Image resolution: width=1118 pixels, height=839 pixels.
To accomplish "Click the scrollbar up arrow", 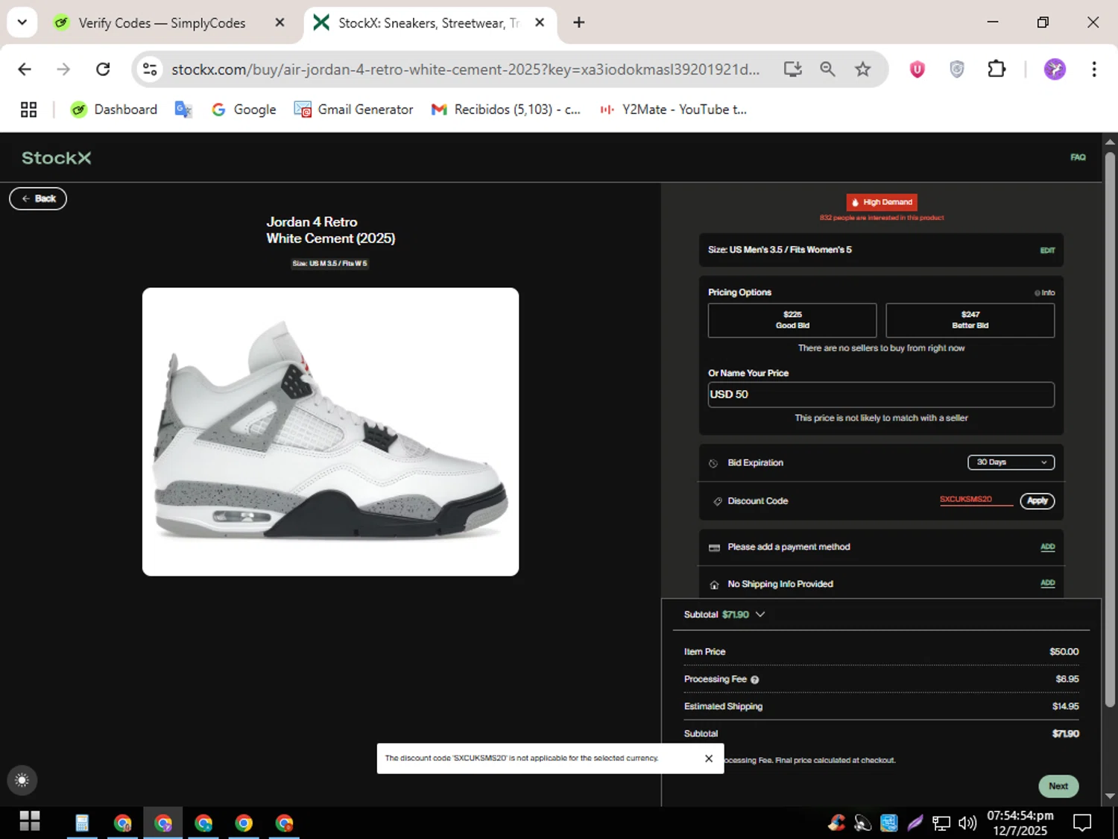I will pyautogui.click(x=1110, y=141).
